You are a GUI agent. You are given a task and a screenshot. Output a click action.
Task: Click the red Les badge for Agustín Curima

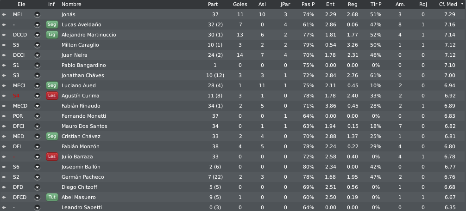point(52,96)
